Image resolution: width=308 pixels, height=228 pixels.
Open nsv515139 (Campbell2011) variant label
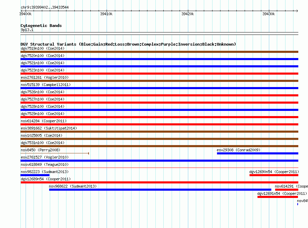click(46, 85)
